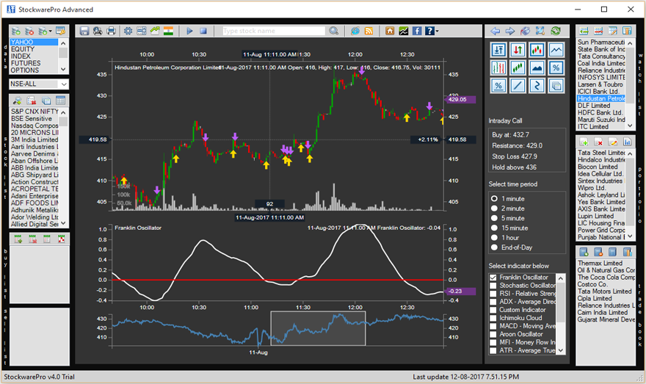Select Wipro Ltd. in the portfolio list
646x384 pixels.
coord(590,188)
